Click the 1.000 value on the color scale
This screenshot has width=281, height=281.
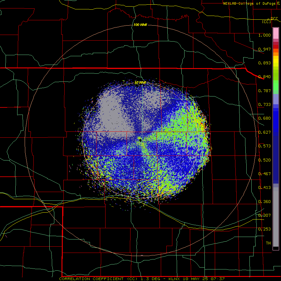point(264,35)
